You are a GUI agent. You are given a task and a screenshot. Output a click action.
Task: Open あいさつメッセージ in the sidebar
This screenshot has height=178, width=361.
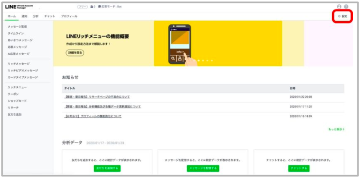[x=20, y=40]
